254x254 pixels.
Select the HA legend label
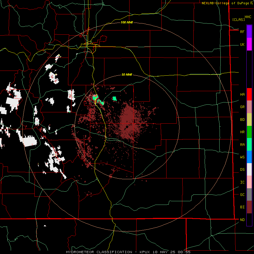[x=242, y=95]
